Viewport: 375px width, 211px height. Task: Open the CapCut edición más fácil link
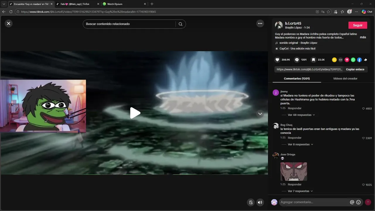[x=297, y=49]
